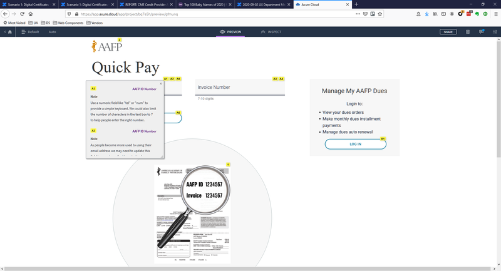Open the Auto view-size dropdown
Viewport: 501px width, 271px height.
pos(52,32)
